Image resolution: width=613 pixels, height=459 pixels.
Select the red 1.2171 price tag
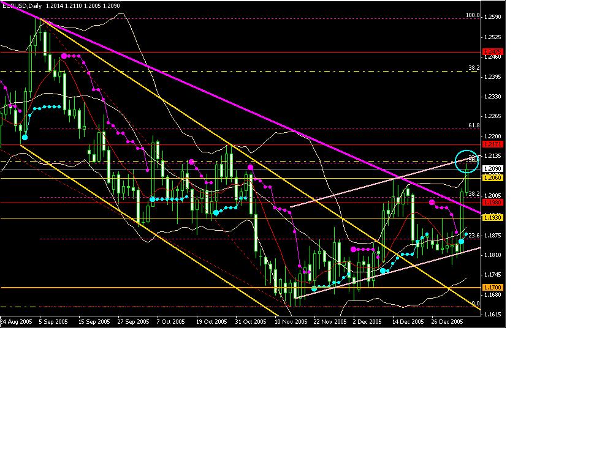point(493,144)
